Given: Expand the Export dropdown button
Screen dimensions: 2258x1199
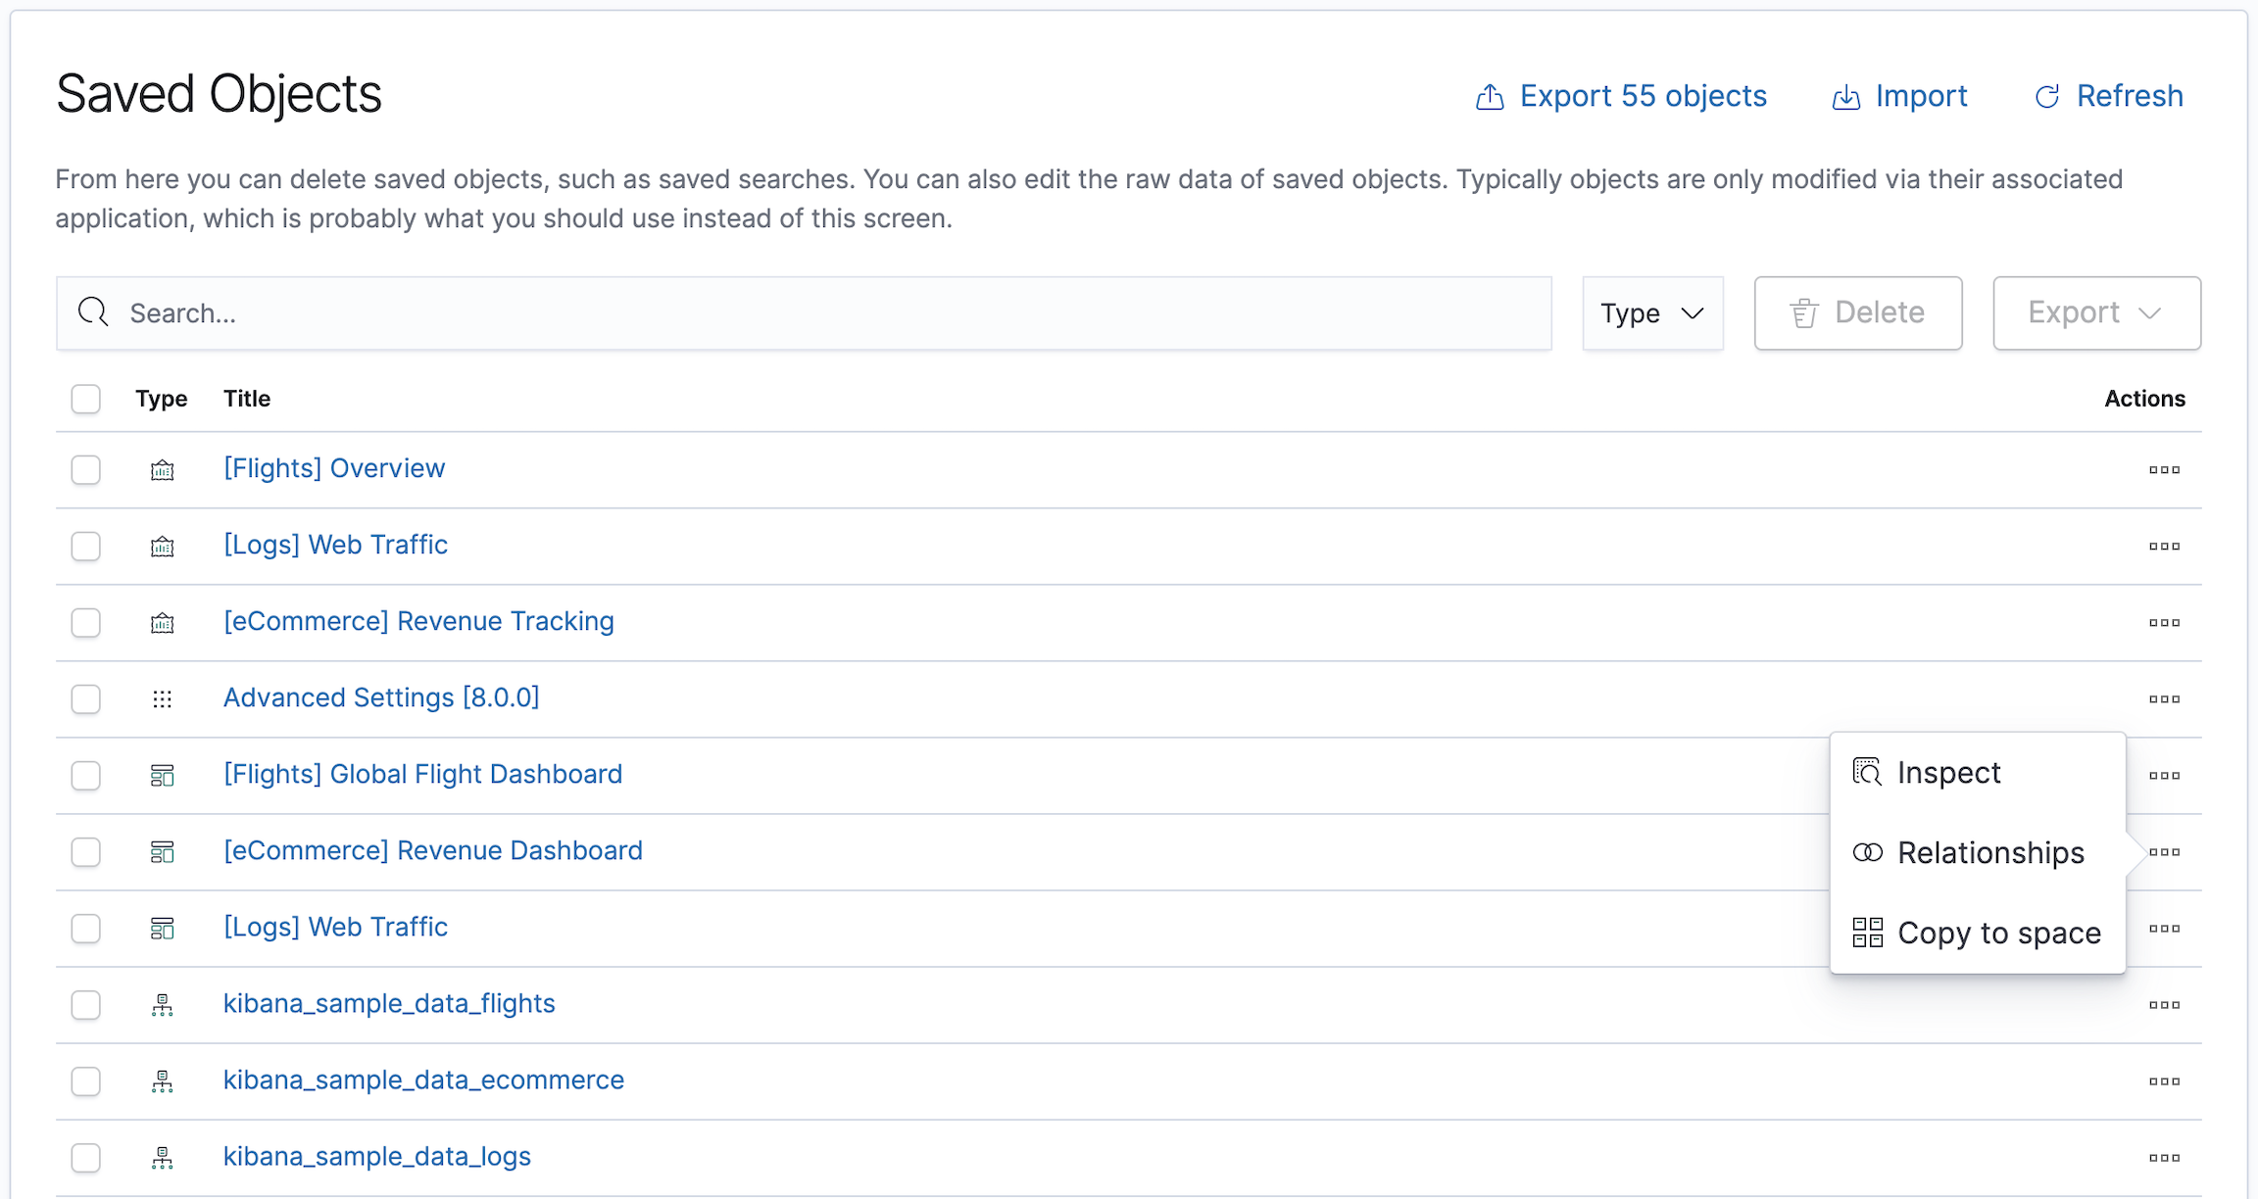Looking at the screenshot, I should click(x=2096, y=313).
